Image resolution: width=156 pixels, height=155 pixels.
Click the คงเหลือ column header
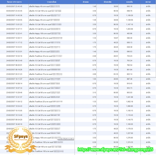[130, 2]
